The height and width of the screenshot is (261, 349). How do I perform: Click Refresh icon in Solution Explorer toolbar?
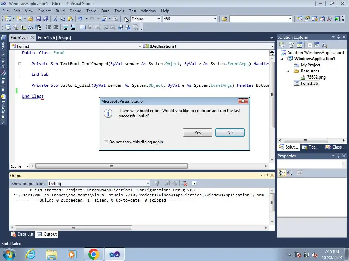(300, 45)
